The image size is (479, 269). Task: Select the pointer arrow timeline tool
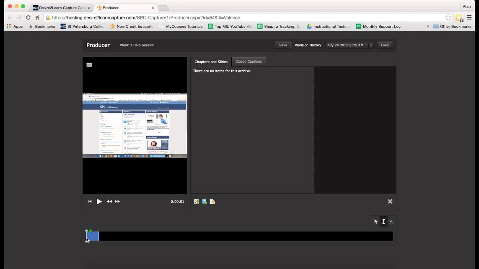(376, 222)
